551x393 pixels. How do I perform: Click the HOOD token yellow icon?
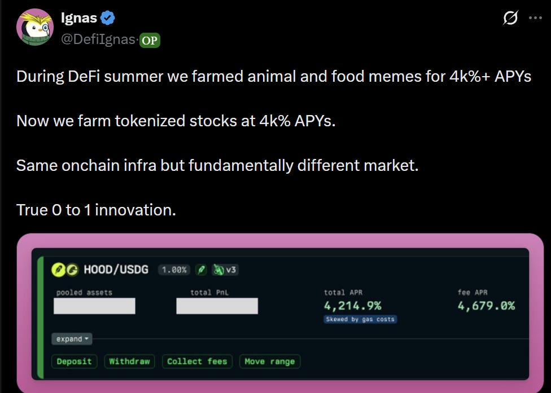coord(58,270)
